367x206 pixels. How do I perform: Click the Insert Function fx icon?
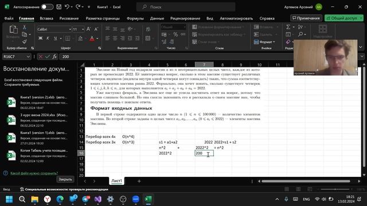[54, 57]
